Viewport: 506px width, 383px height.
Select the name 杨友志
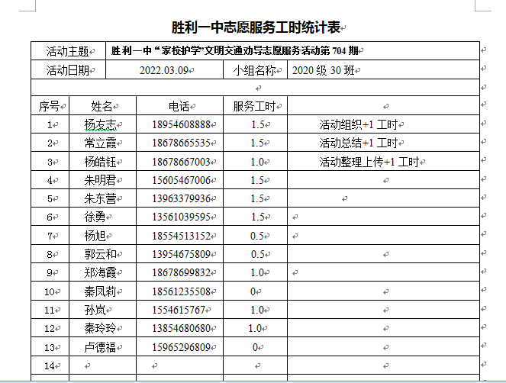100,125
